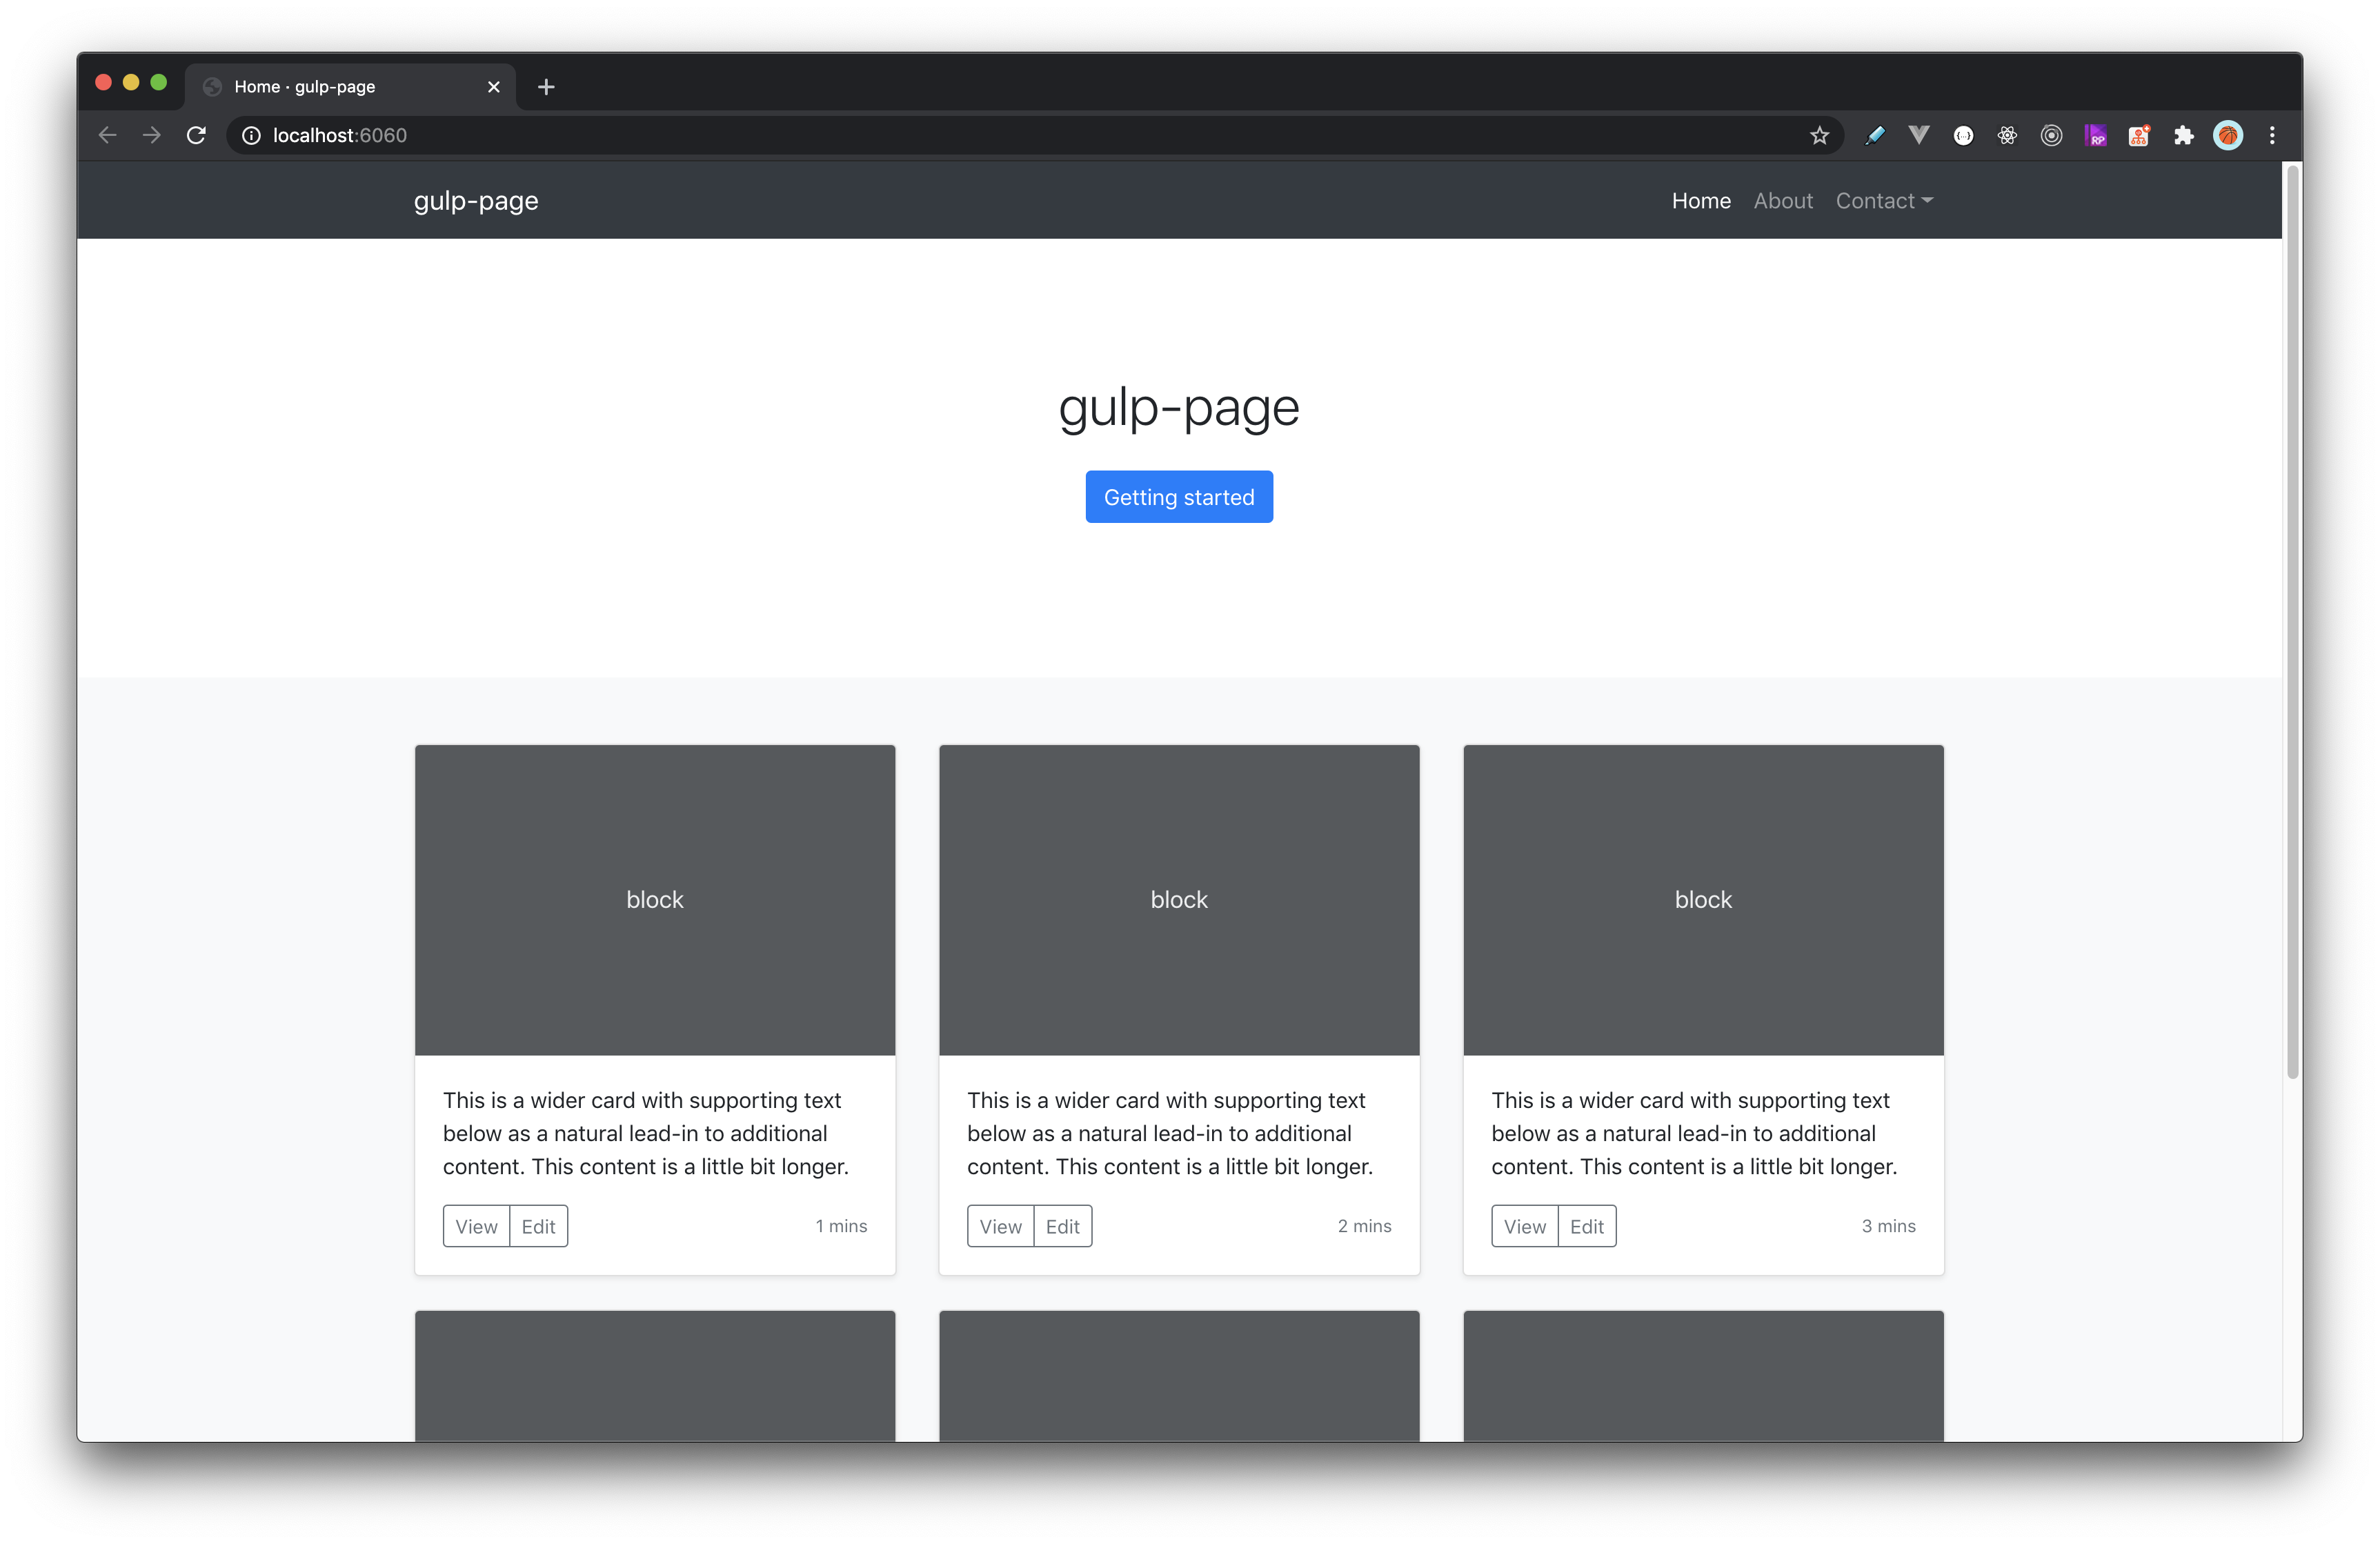Open the purple RP extension icon
The width and height of the screenshot is (2380, 1544).
click(x=2095, y=135)
